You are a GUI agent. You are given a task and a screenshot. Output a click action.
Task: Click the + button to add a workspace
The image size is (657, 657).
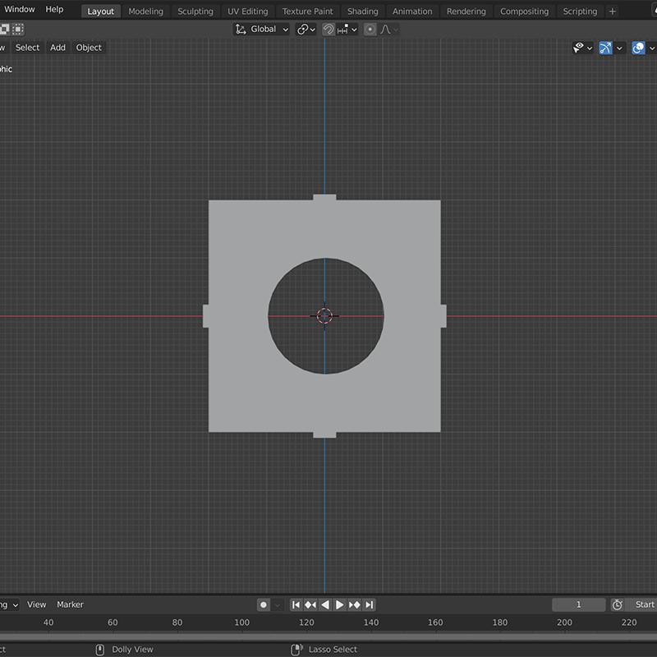[x=614, y=11]
